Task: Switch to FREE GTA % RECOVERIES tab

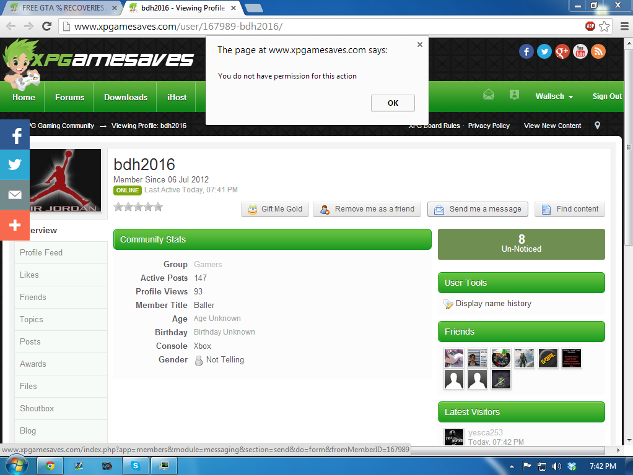Action: 62,8
